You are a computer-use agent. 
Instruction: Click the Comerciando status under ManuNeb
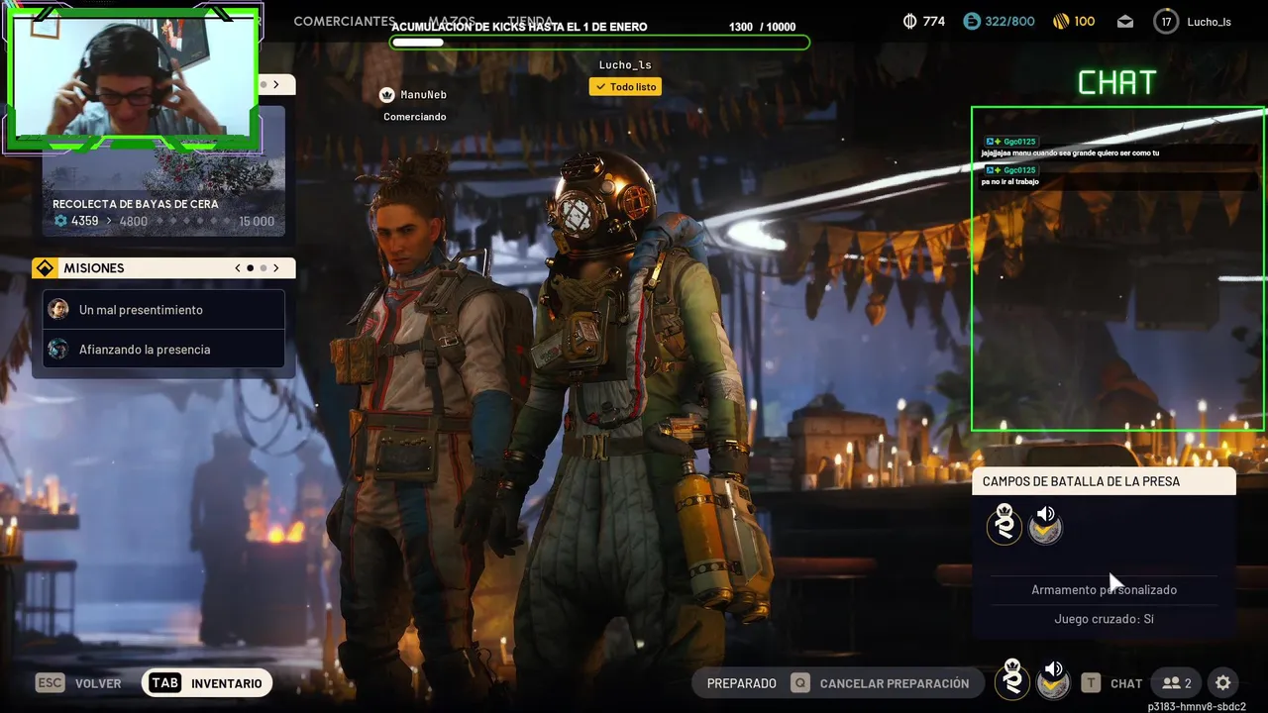pos(415,117)
